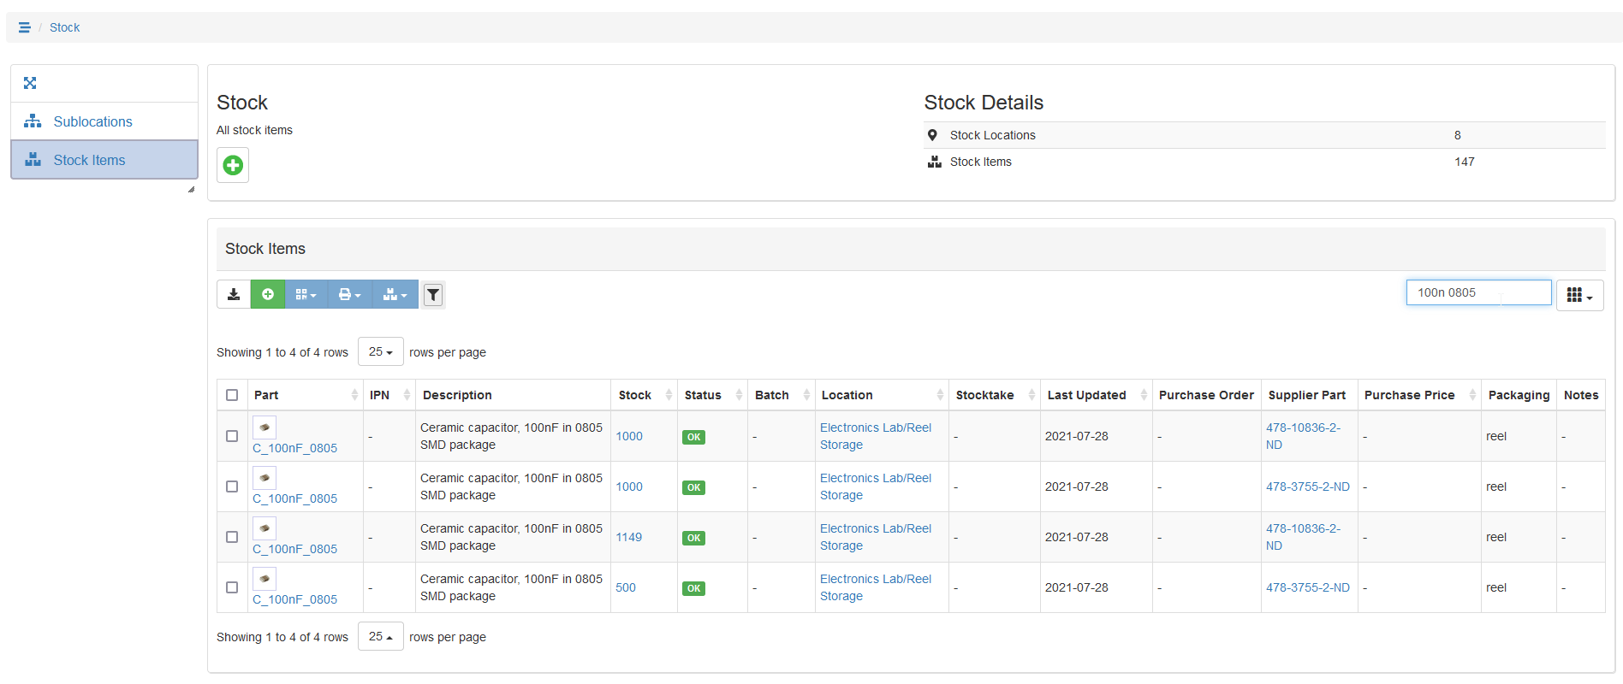
Task: Open the stock quantity 500 link
Action: pyautogui.click(x=626, y=587)
